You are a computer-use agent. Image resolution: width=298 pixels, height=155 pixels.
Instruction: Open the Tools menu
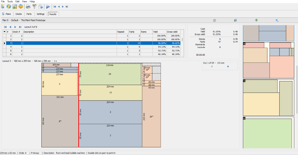point(10,1)
